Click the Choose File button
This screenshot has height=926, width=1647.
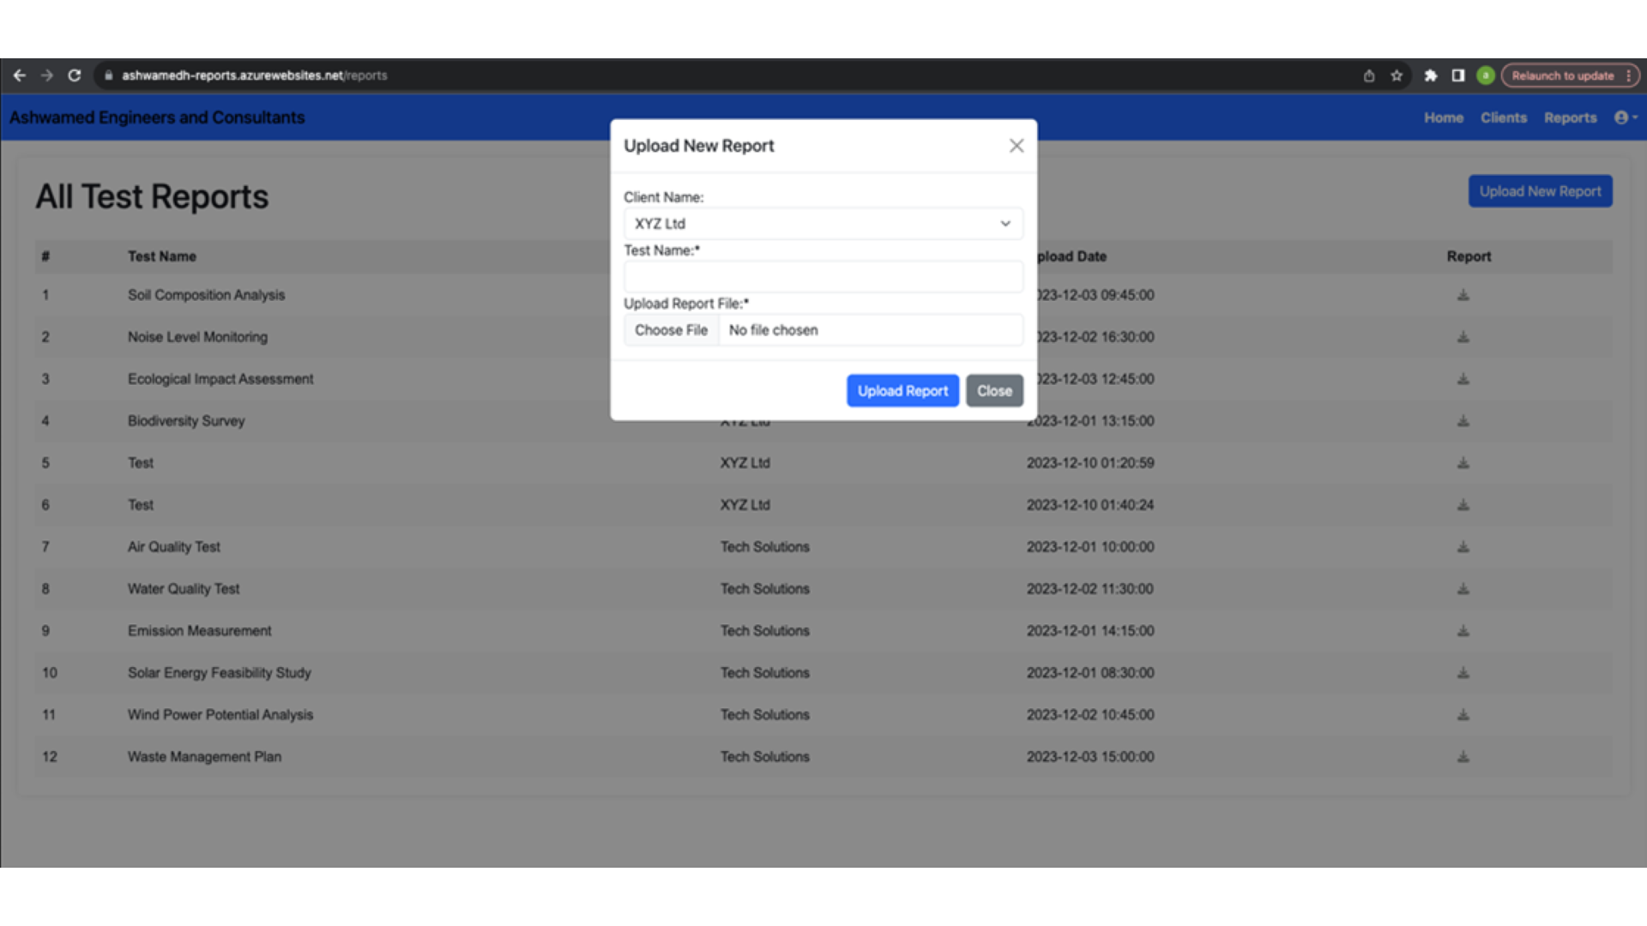click(671, 330)
